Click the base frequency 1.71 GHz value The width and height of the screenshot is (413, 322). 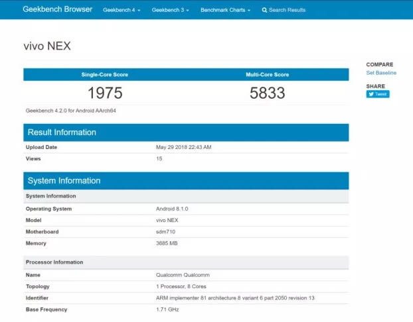167,309
